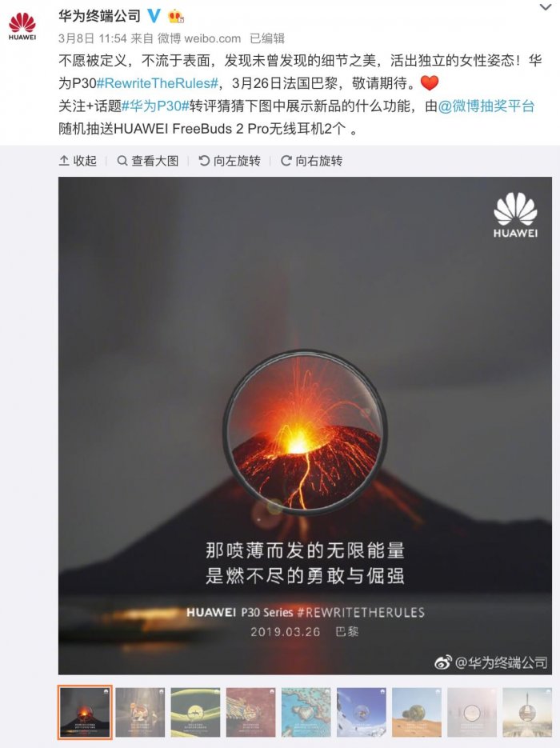Select the snowy mountain thumbnail
The width and height of the screenshot is (560, 748).
pyautogui.click(x=361, y=712)
